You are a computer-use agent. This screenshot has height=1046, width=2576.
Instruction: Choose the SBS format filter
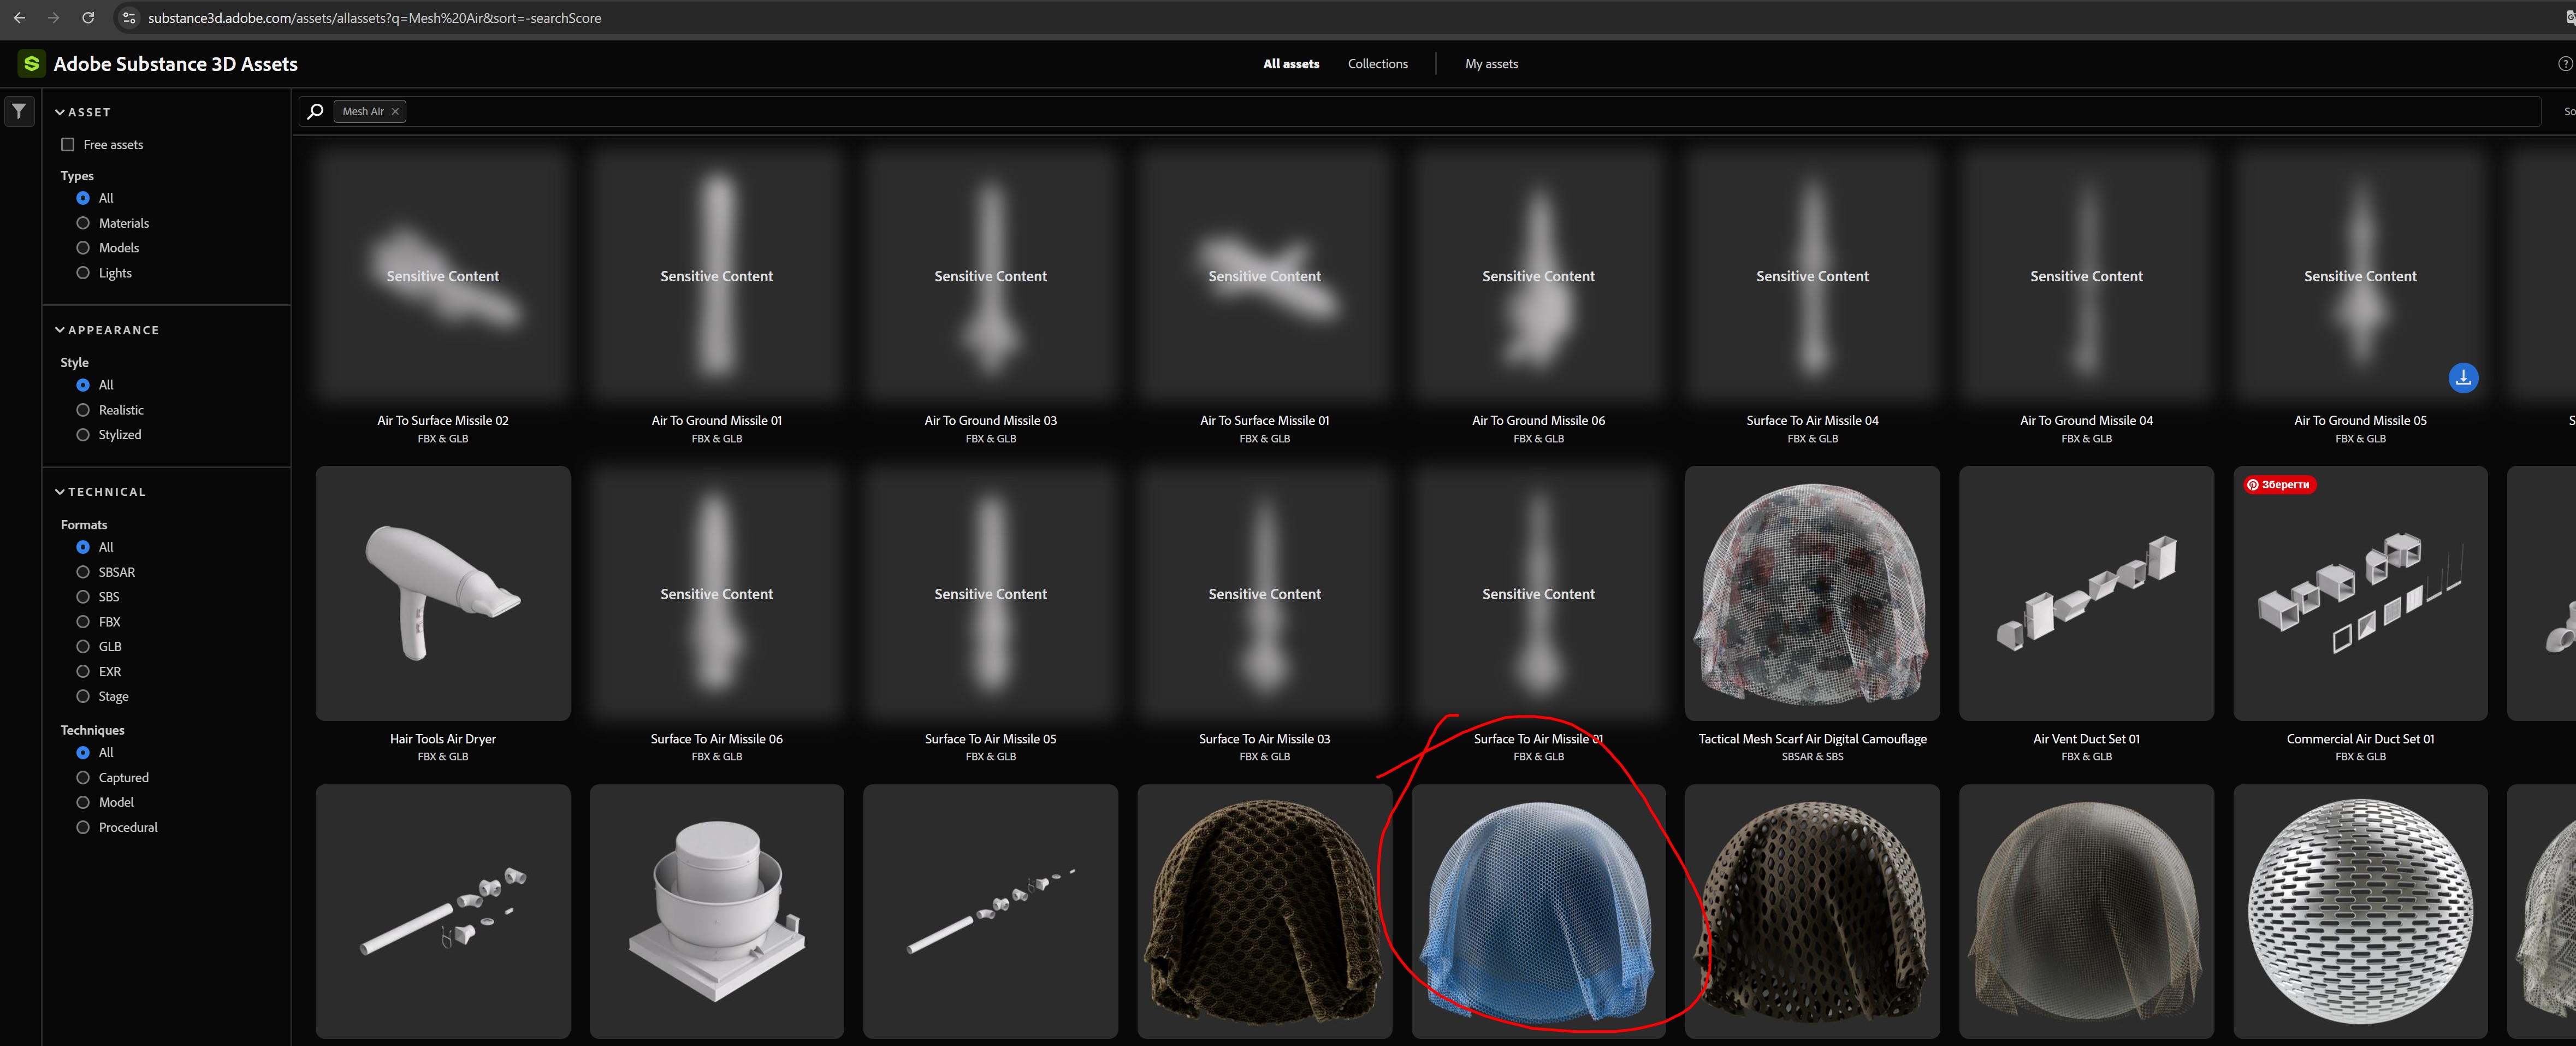click(x=83, y=597)
